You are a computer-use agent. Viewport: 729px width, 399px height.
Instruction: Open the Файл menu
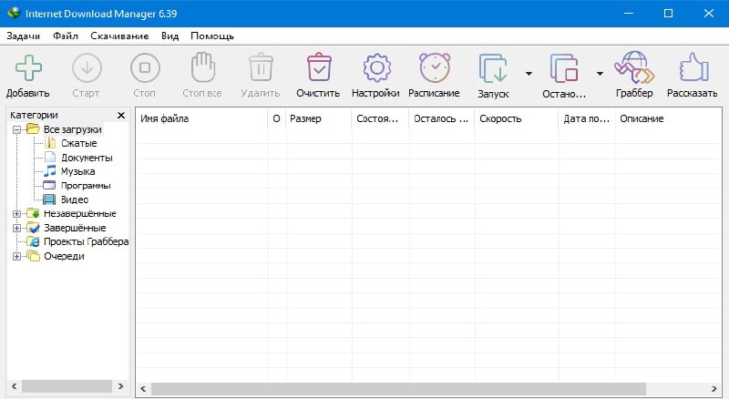tap(65, 36)
